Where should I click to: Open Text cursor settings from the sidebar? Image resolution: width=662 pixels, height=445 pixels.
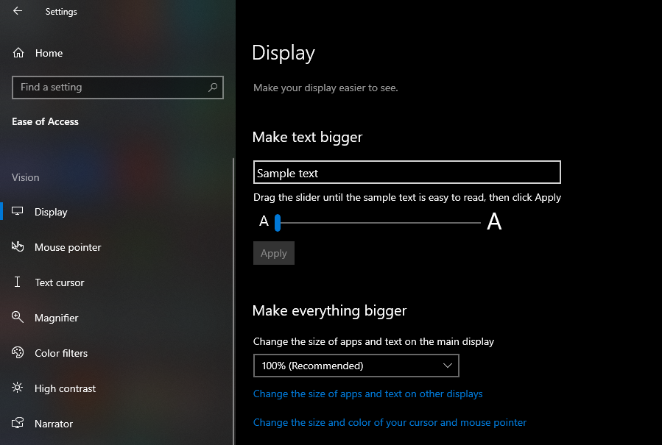16,282
